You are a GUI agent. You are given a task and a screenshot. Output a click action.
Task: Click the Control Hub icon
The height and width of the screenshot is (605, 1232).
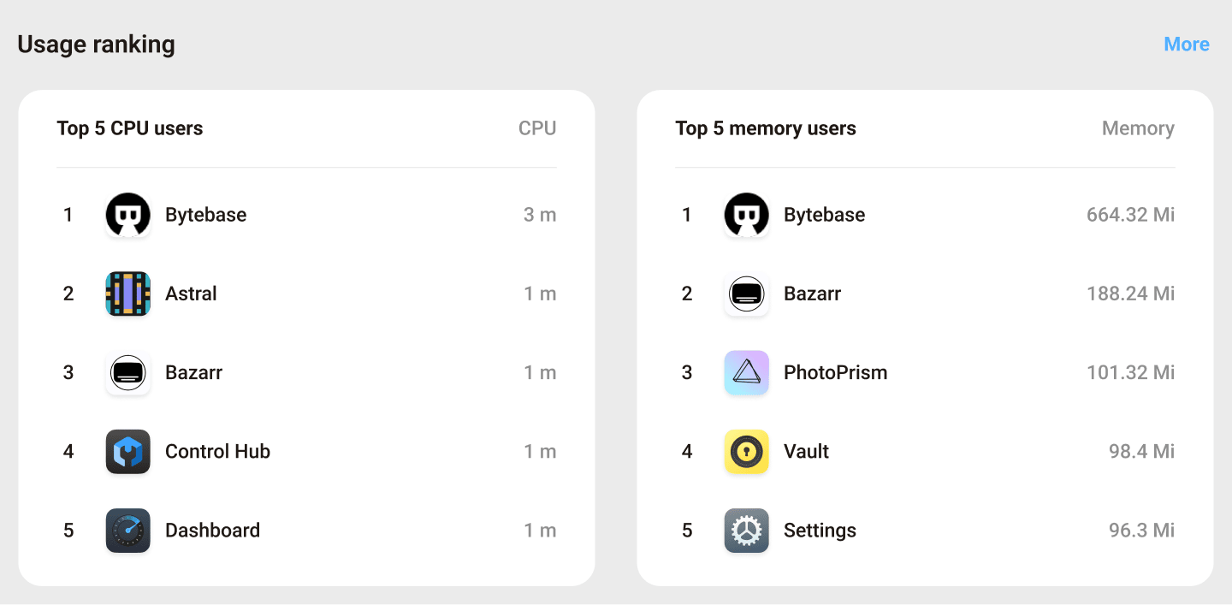[127, 451]
